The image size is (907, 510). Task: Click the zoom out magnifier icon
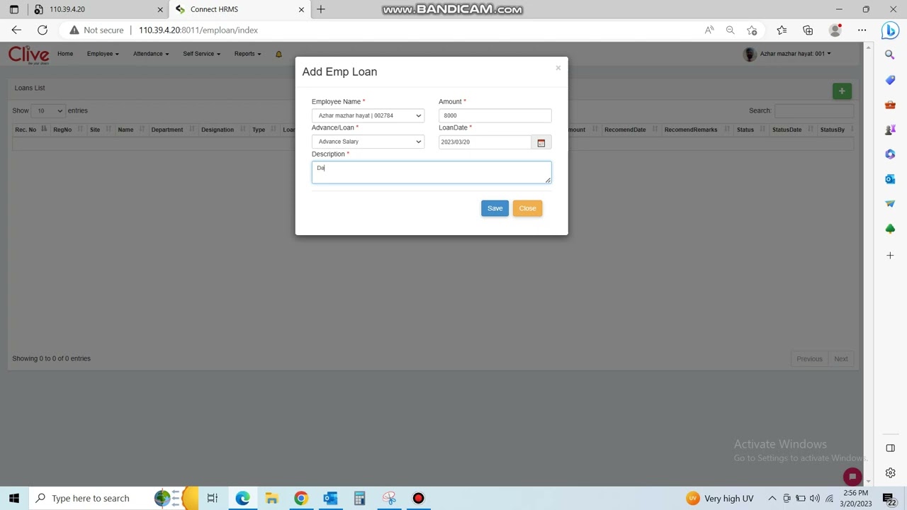[731, 30]
